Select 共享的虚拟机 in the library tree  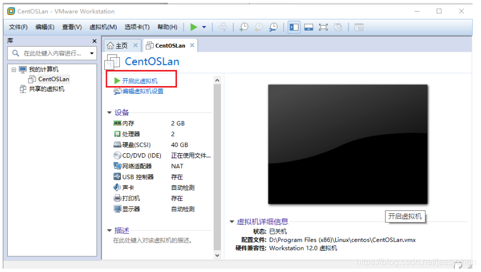46,89
